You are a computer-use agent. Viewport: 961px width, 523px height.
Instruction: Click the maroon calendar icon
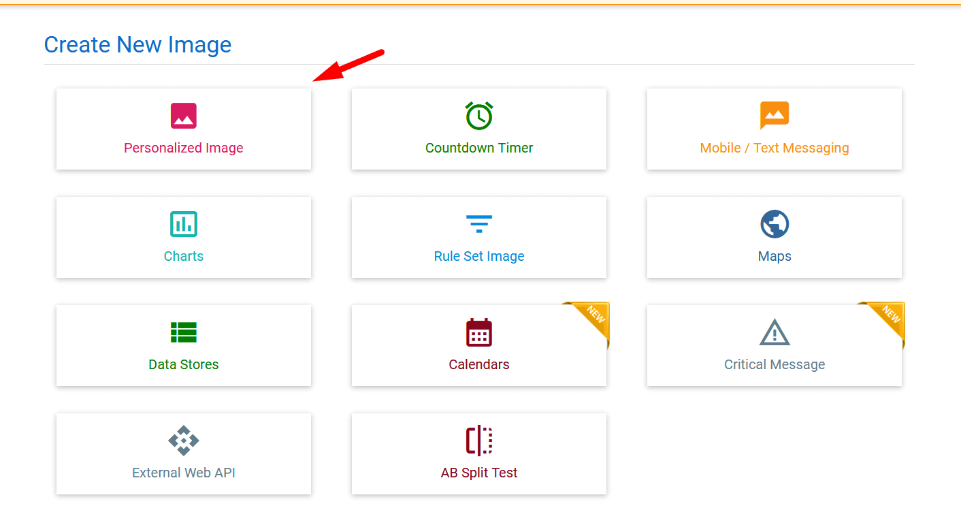pos(479,332)
